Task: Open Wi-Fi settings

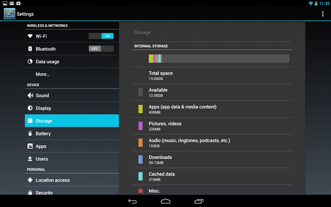Action: [x=72, y=36]
